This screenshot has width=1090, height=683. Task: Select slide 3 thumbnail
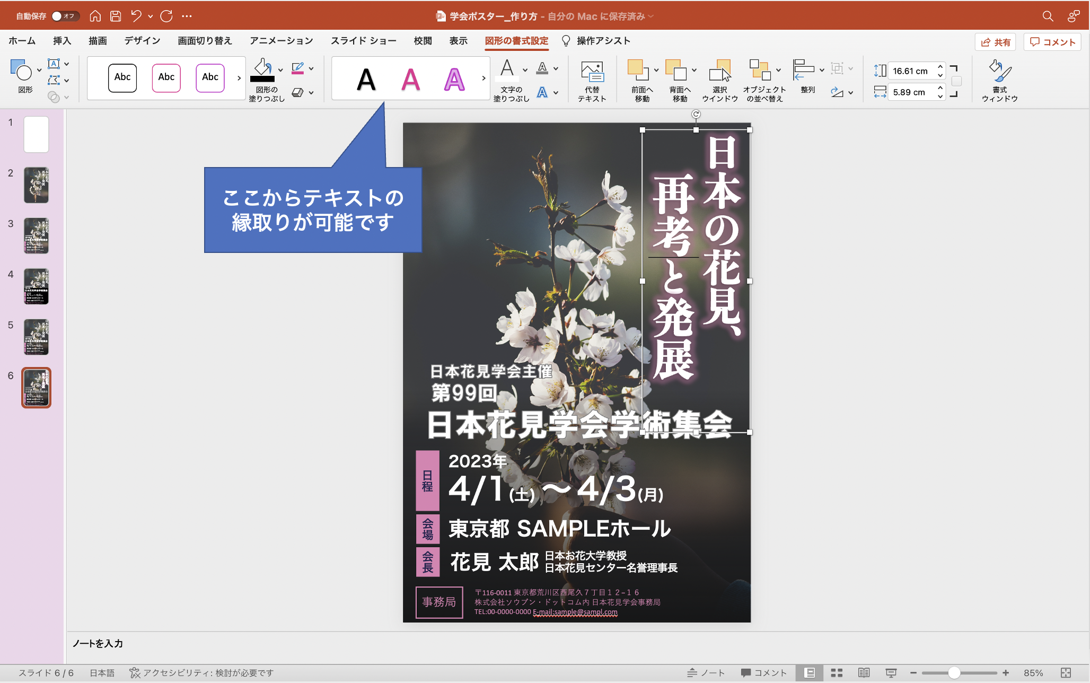pyautogui.click(x=36, y=235)
